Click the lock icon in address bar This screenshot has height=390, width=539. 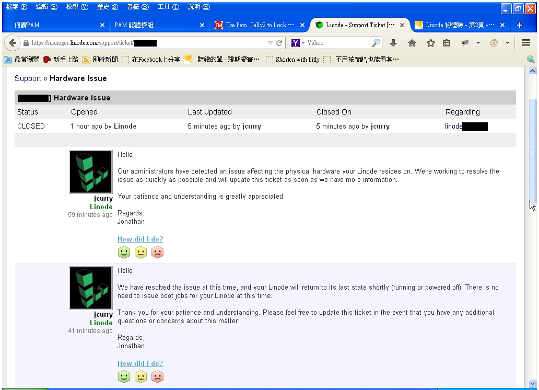click(26, 43)
